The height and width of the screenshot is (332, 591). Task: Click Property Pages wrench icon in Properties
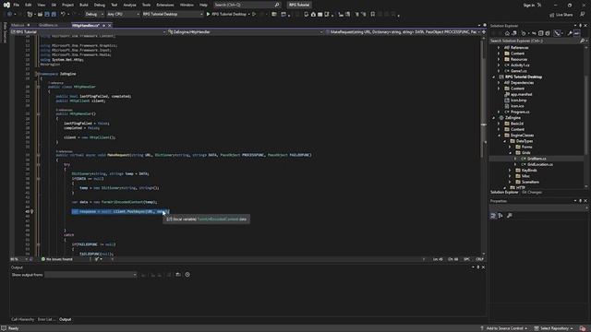(510, 216)
